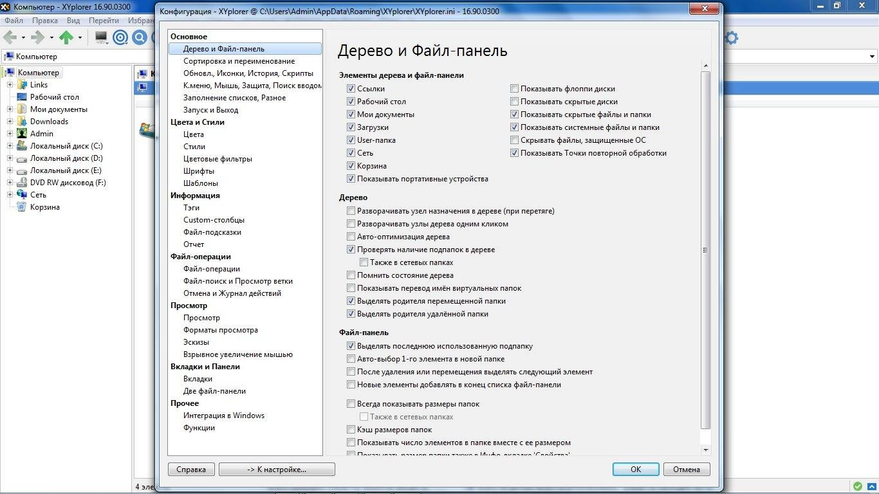The image size is (879, 494).
Task: Open the Перейти menu
Action: [x=104, y=21]
